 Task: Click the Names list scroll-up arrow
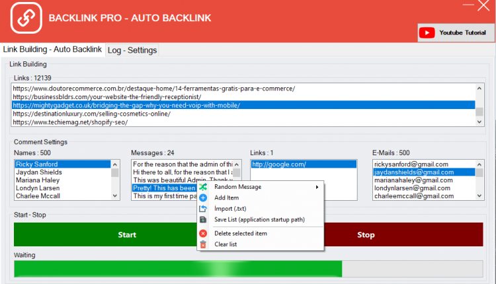click(x=115, y=164)
